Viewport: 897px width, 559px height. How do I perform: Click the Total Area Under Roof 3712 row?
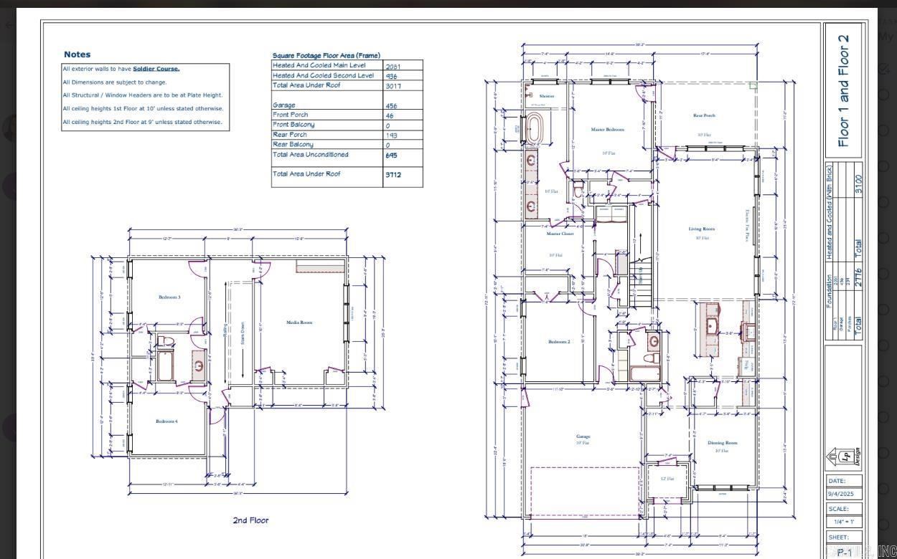(x=347, y=174)
